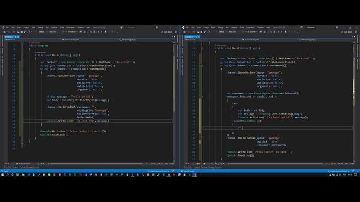Image resolution: width=360 pixels, height=202 pixels.
Task: Click the bookmark icon in left window toolbar
Action: pos(105,31)
